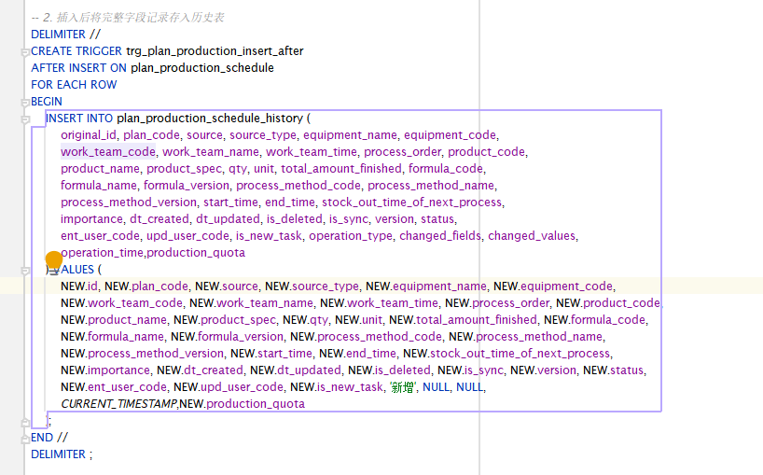Click ent_user_code in the column list
The width and height of the screenshot is (763, 475).
(100, 235)
